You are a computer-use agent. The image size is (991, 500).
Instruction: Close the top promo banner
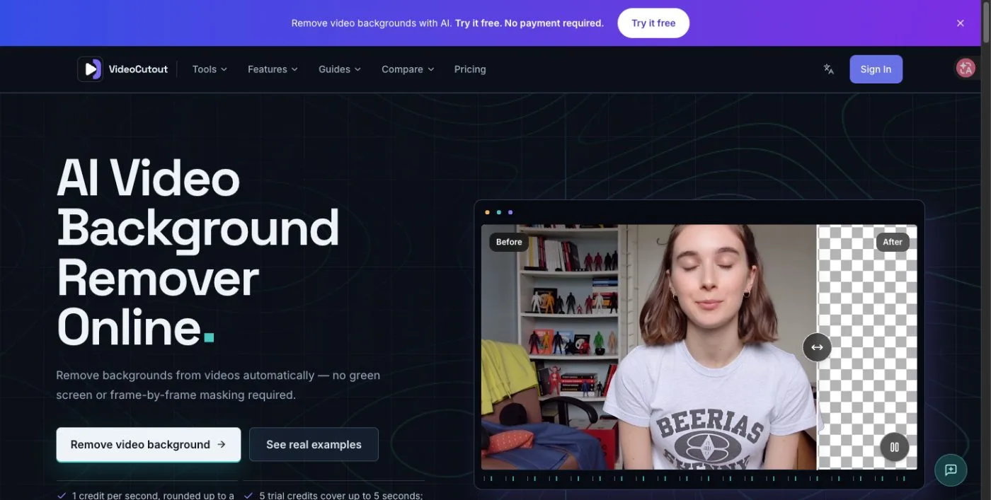click(x=961, y=23)
